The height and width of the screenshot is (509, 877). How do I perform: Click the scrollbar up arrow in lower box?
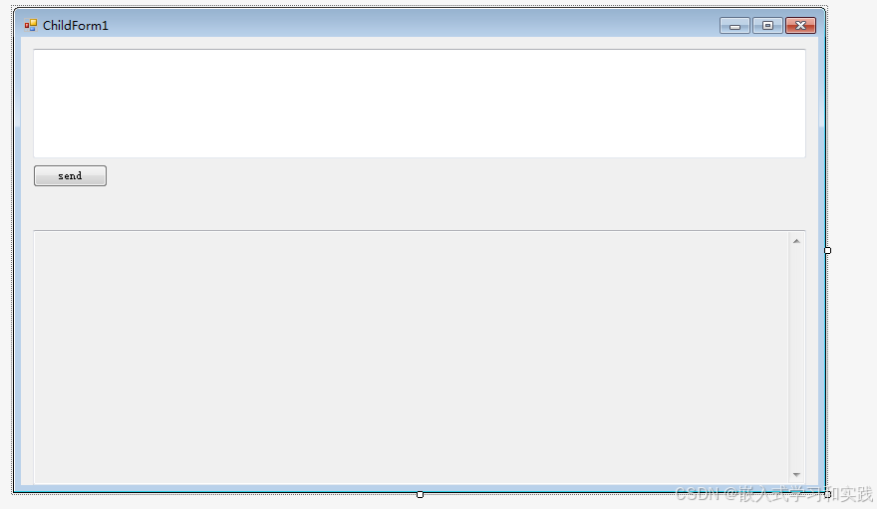[796, 241]
